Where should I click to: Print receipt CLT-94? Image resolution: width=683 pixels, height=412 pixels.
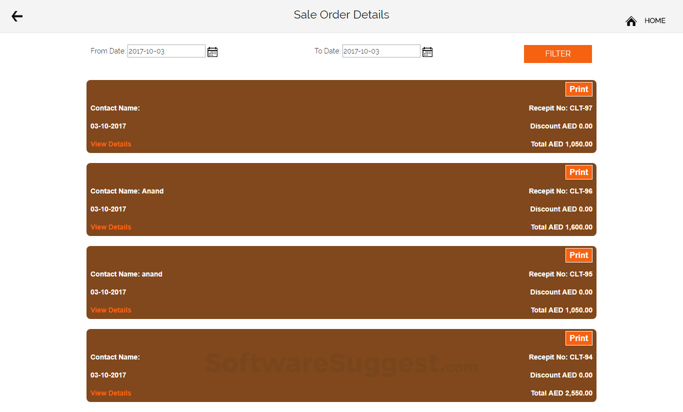[578, 338]
